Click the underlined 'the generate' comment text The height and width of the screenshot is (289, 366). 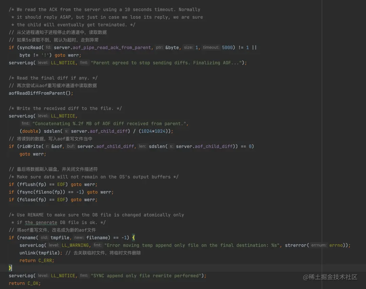point(41,223)
